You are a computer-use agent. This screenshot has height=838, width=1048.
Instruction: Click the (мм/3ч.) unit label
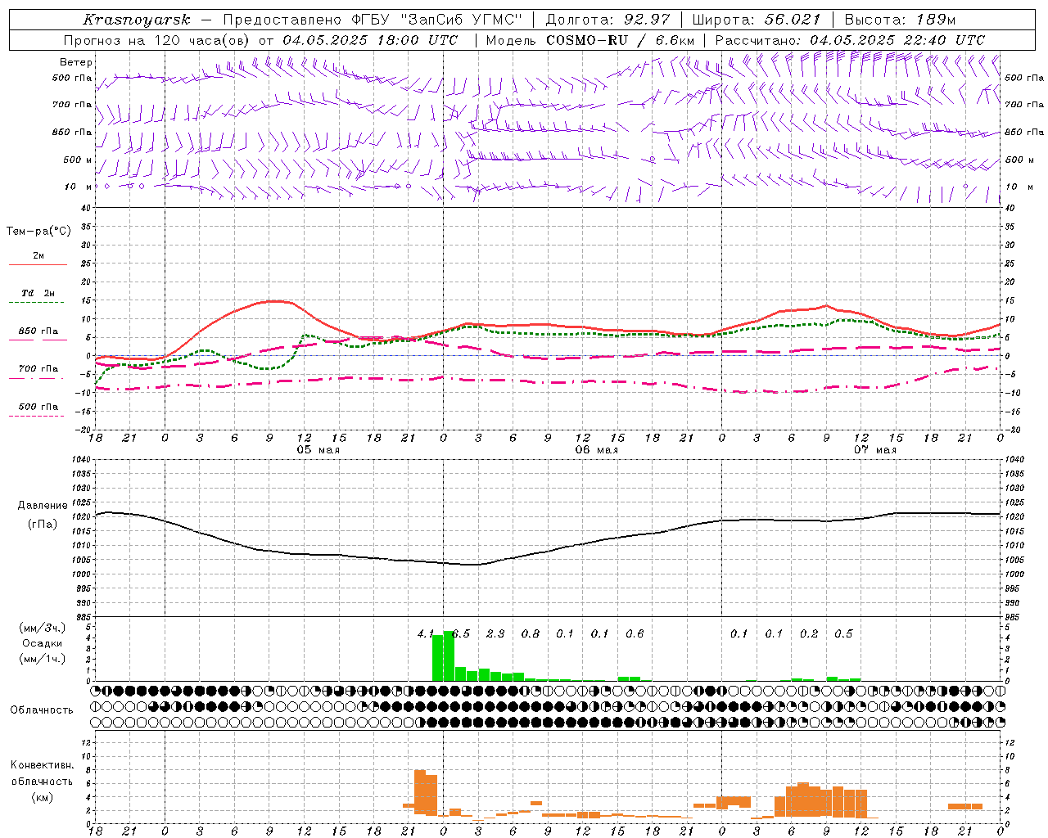point(42,628)
